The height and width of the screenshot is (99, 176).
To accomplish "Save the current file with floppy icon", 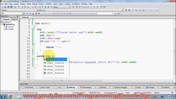I will coord(8,7).
